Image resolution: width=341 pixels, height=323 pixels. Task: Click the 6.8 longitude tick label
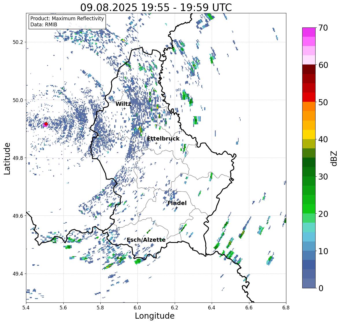(x=286, y=308)
